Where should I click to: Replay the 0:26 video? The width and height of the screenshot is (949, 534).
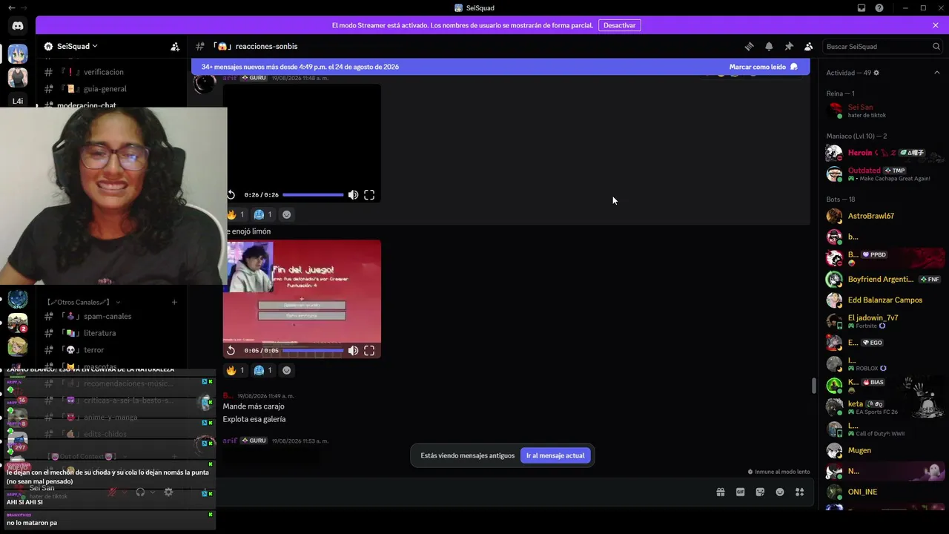point(231,195)
